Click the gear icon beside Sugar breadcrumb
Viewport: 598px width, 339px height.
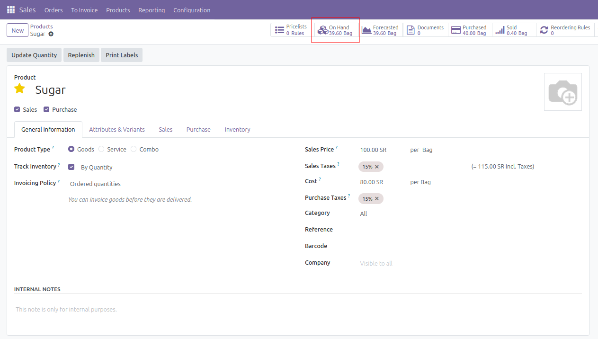[51, 34]
